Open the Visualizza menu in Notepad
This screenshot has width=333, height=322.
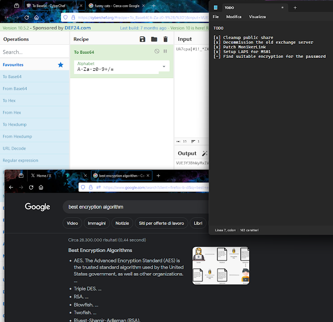(x=257, y=17)
